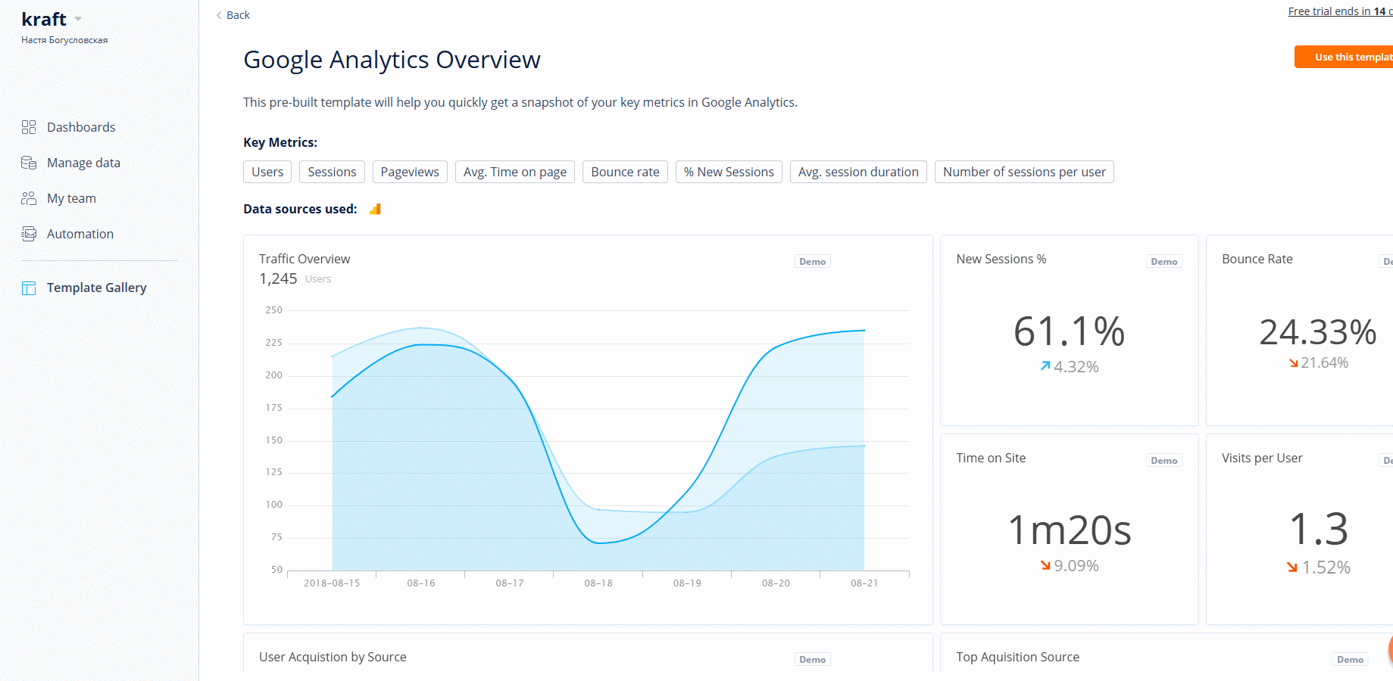Click the Automation icon in sidebar
The height and width of the screenshot is (681, 1393).
pos(29,234)
